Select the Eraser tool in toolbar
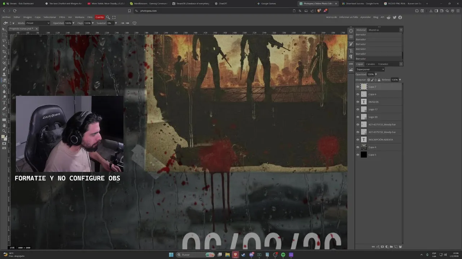The height and width of the screenshot is (259, 462). tap(4, 80)
